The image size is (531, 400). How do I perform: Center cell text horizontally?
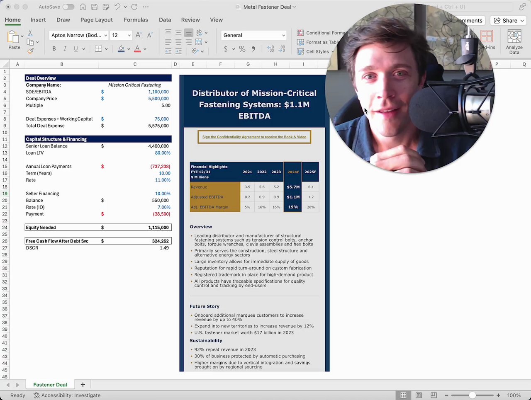coord(178,42)
